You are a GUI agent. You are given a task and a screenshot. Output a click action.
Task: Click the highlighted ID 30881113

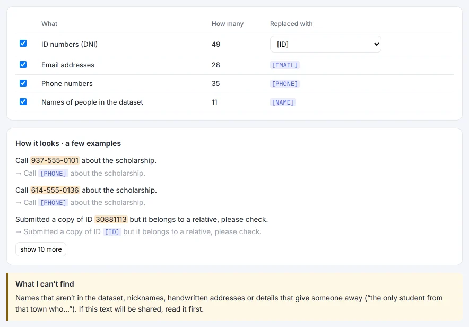click(x=111, y=219)
